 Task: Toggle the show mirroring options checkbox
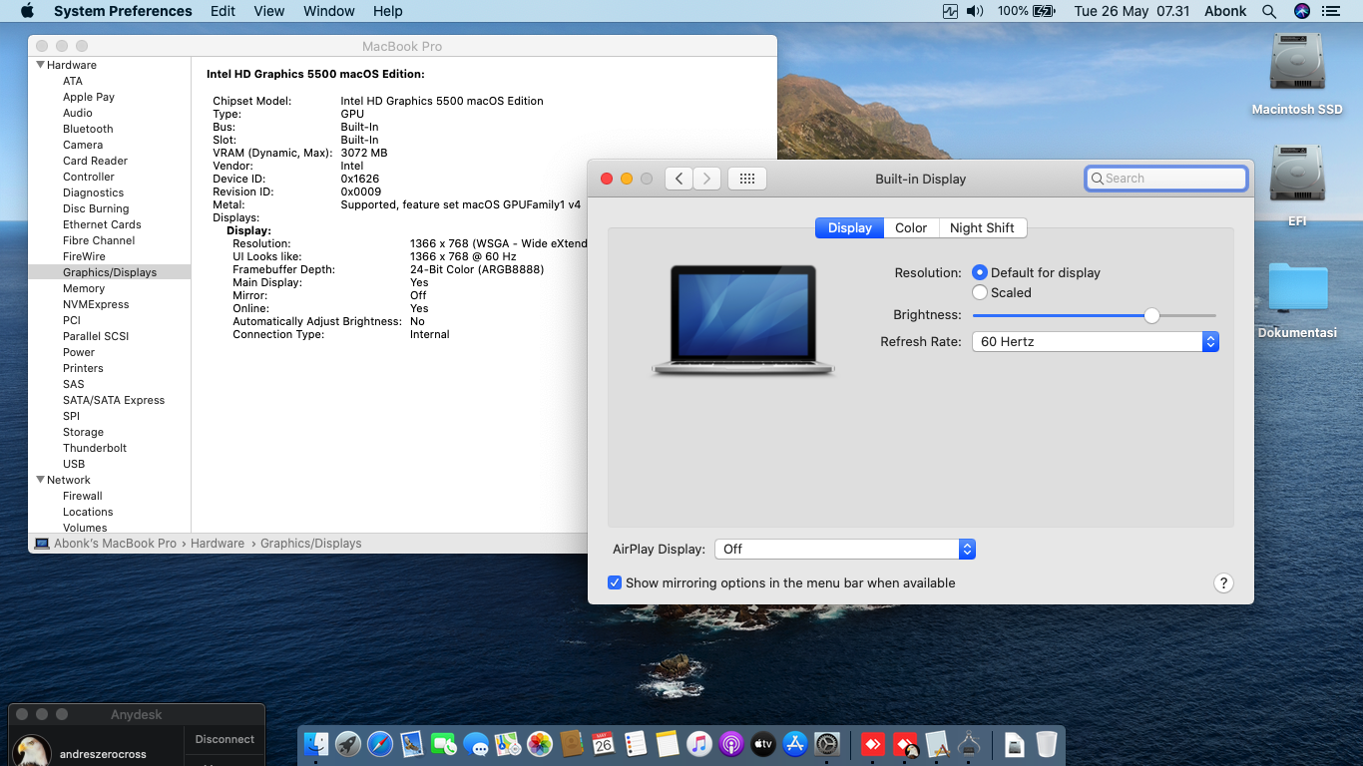pyautogui.click(x=615, y=582)
